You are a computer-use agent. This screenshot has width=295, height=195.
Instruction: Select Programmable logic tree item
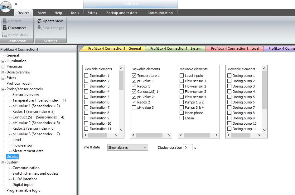click(x=23, y=190)
